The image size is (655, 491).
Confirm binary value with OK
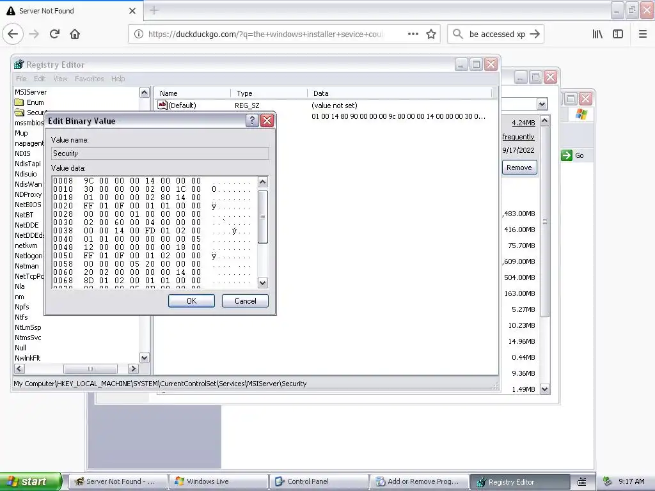191,301
